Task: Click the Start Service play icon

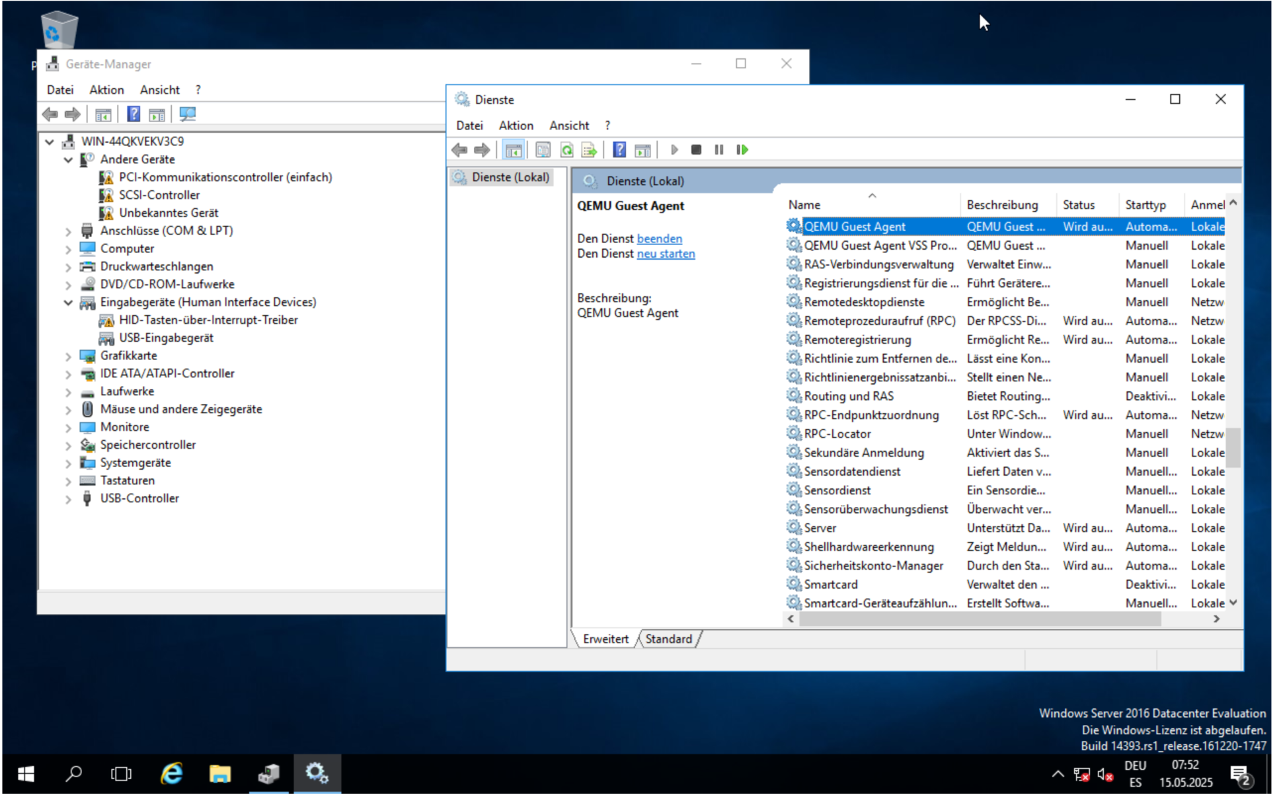Action: point(676,150)
